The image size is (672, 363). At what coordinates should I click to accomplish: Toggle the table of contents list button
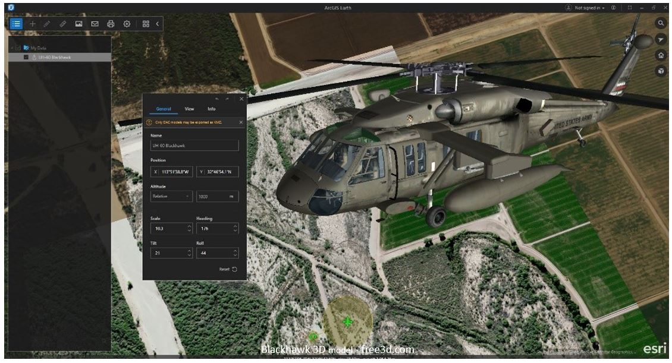coord(16,24)
